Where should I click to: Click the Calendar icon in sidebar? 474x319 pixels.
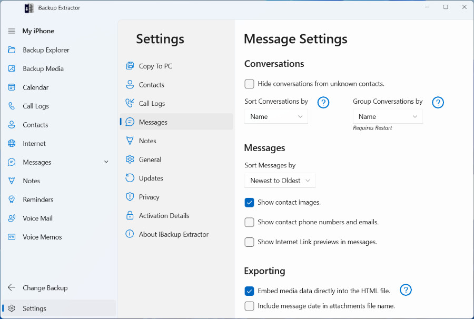tap(12, 87)
